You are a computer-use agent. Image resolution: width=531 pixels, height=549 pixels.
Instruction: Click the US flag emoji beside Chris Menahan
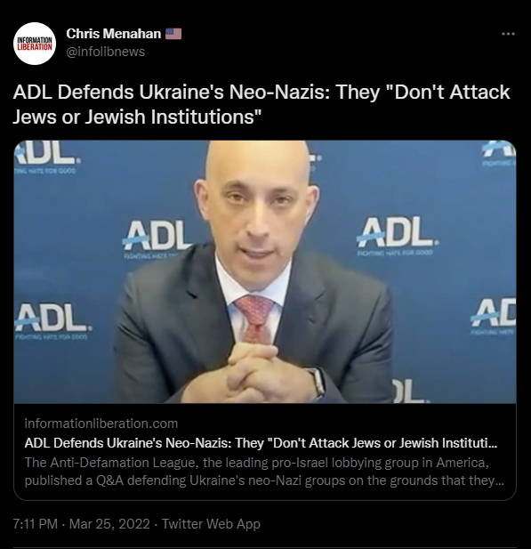coord(173,34)
